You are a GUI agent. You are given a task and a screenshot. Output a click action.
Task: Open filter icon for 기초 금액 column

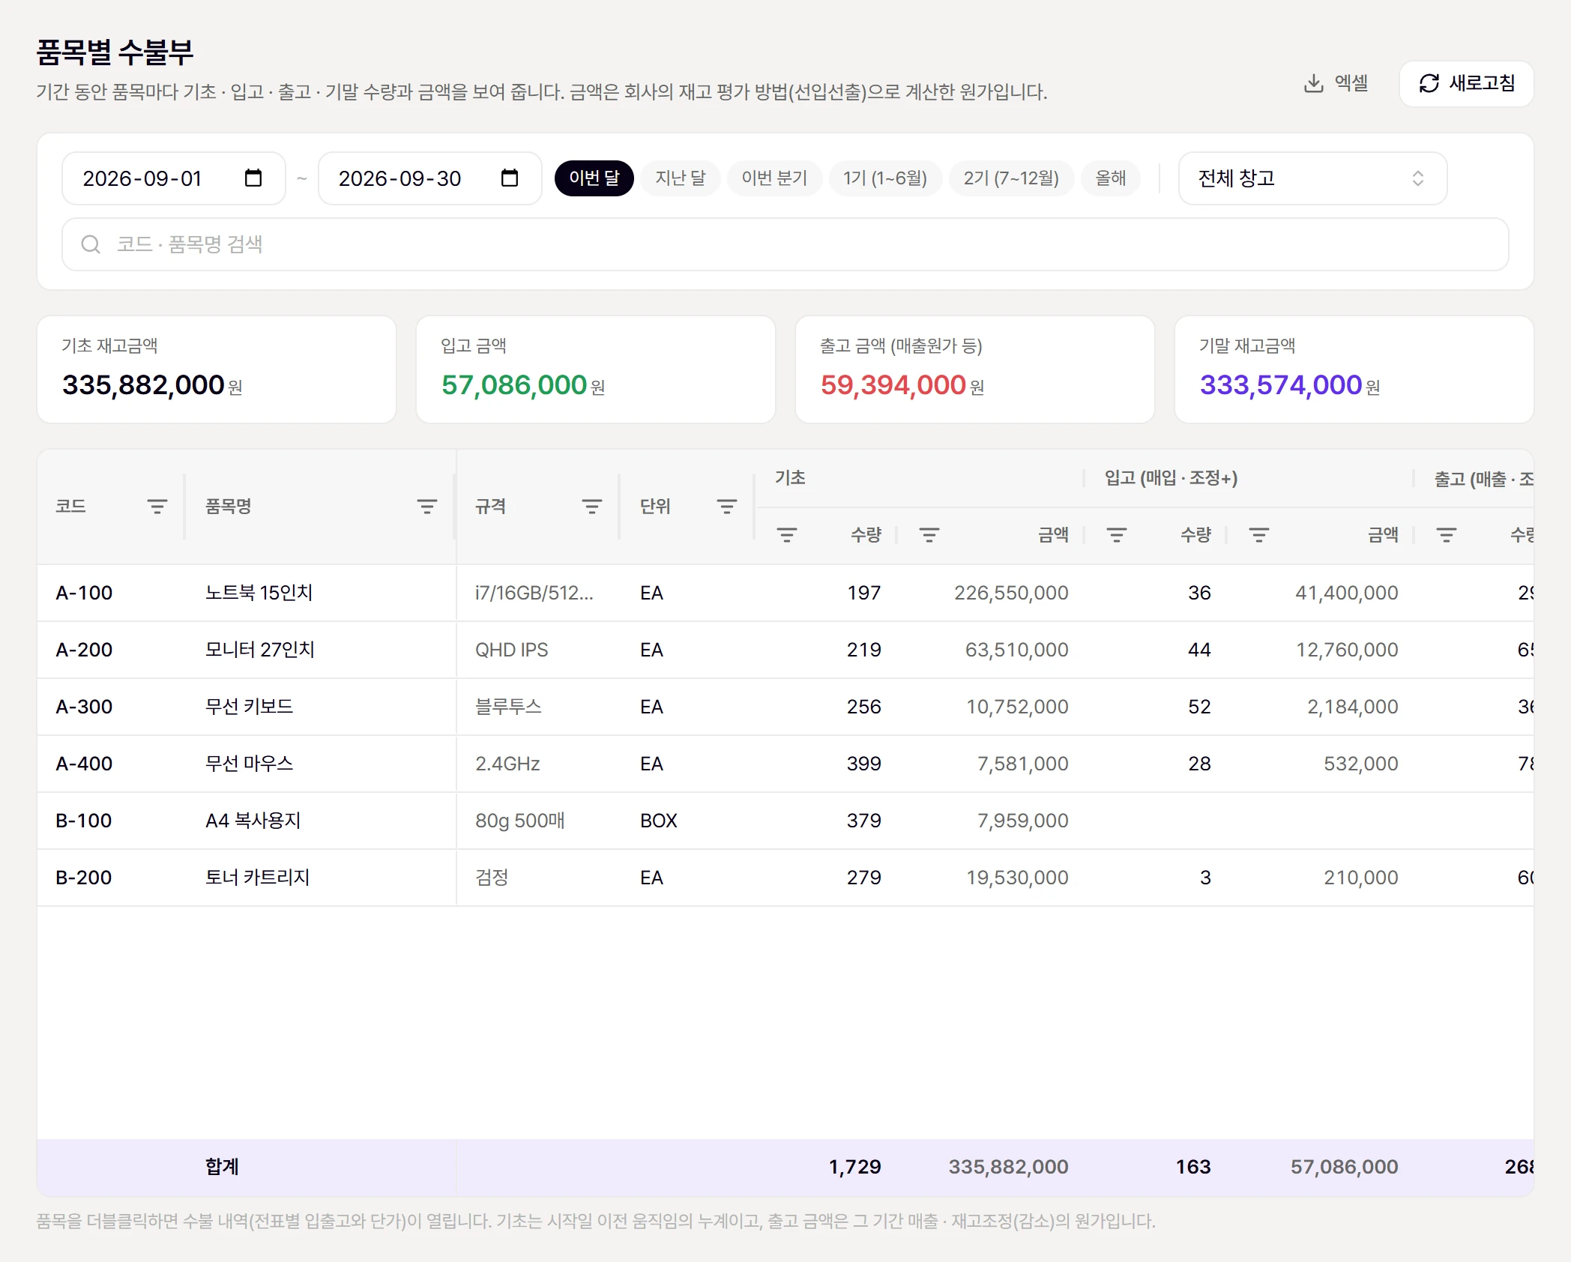coord(929,535)
